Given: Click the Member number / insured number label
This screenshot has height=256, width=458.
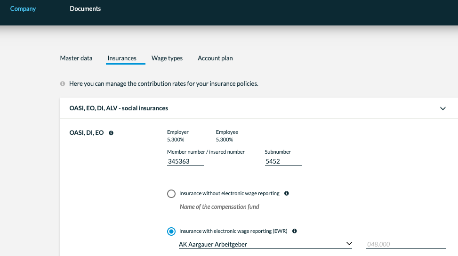Looking at the screenshot, I should 206,152.
